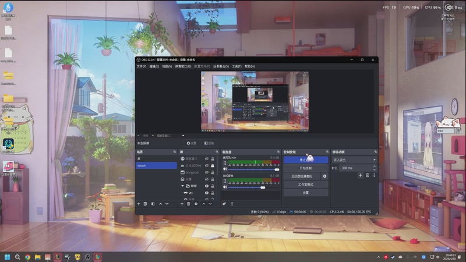Open source properties gear in sources toolbar
Screen dimensions: 466x262
tap(196, 204)
